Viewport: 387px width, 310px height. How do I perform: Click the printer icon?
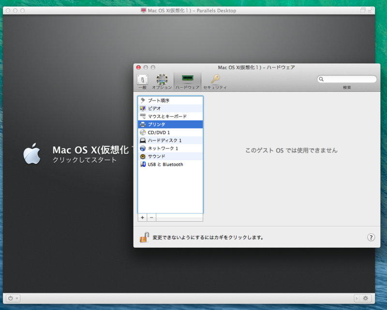(x=143, y=124)
